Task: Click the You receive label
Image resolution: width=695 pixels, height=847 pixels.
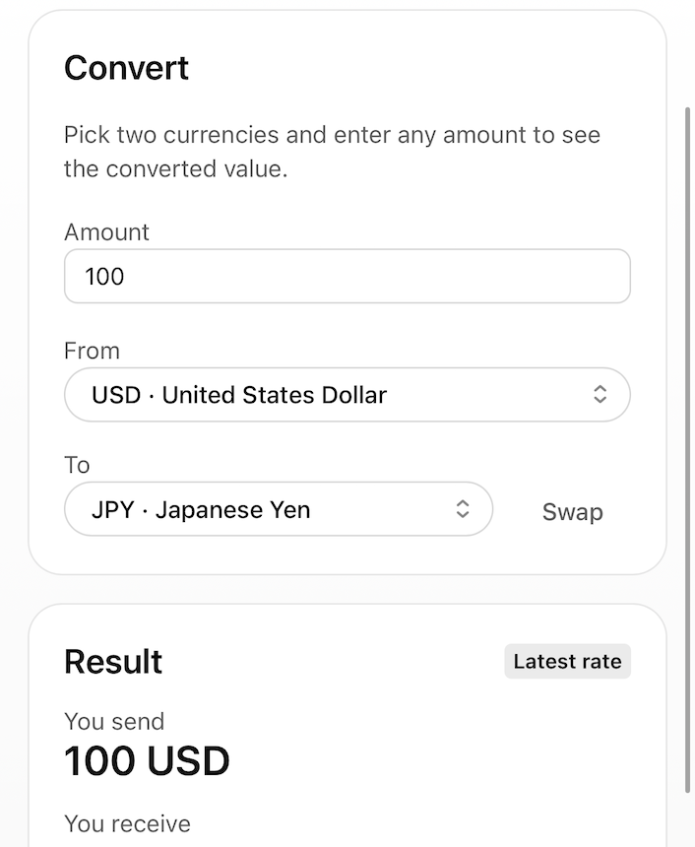Action: point(127,823)
